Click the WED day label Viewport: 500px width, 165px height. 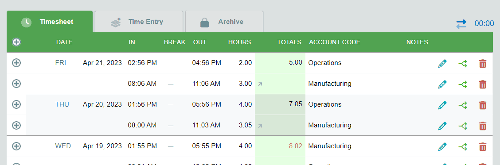63,146
